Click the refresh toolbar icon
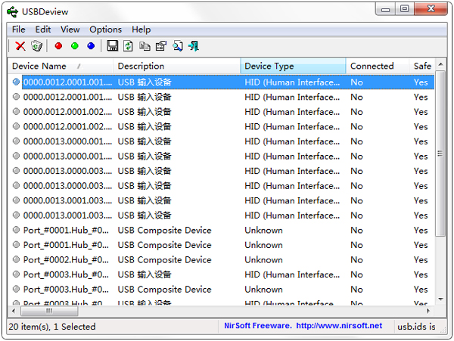Screen dimensions: 454x341 (x=129, y=46)
